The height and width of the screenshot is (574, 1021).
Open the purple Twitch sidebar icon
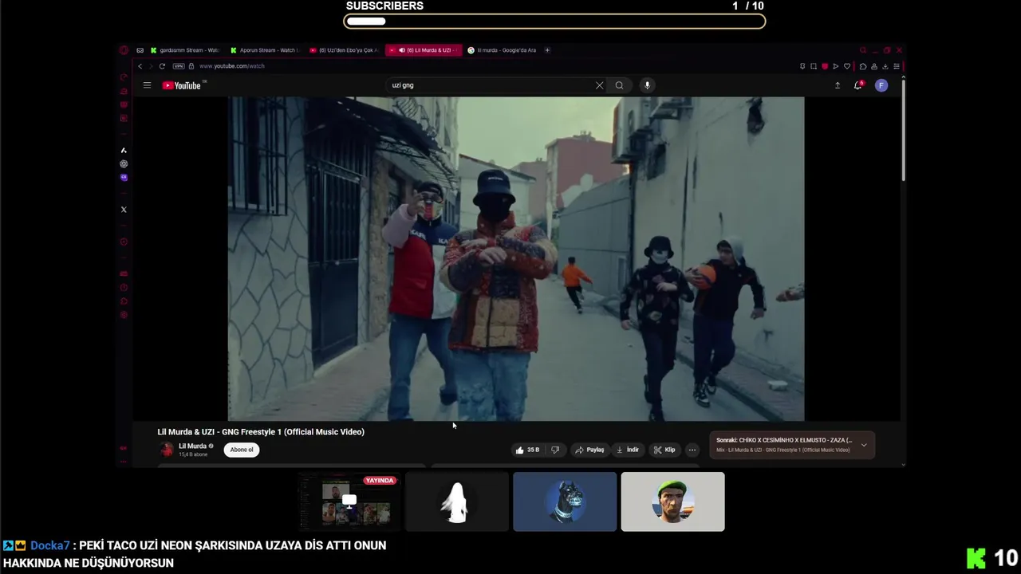[124, 178]
